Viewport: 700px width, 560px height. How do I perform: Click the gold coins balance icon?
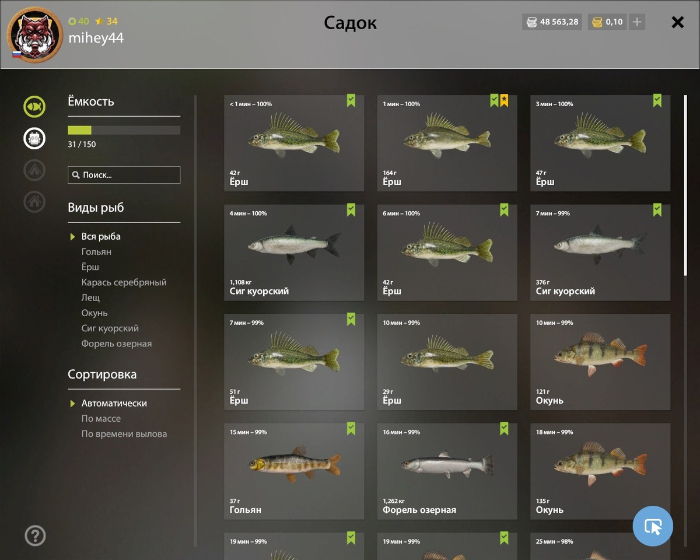[597, 22]
